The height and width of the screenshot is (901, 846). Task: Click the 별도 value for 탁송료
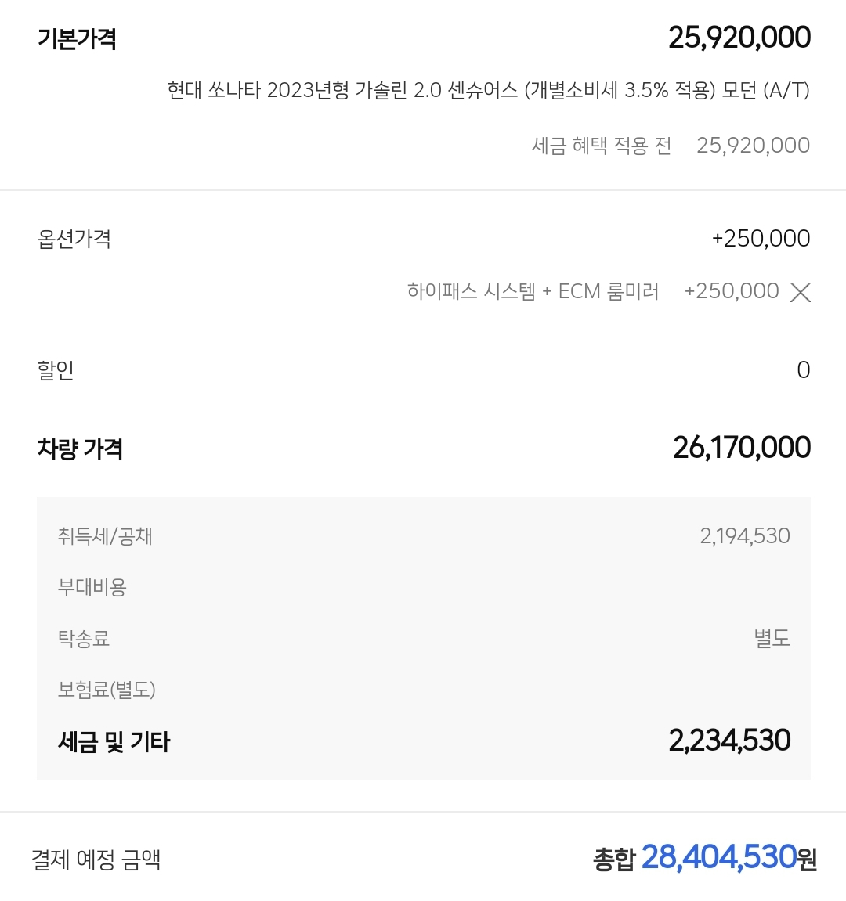pos(772,639)
